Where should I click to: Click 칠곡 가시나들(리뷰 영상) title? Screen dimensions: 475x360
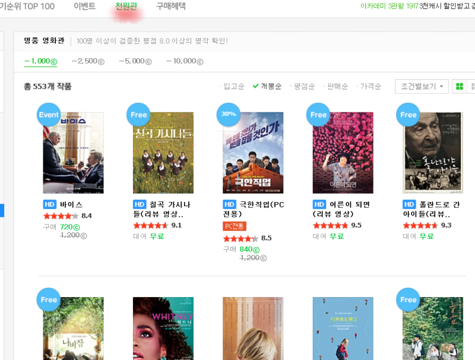pyautogui.click(x=162, y=209)
